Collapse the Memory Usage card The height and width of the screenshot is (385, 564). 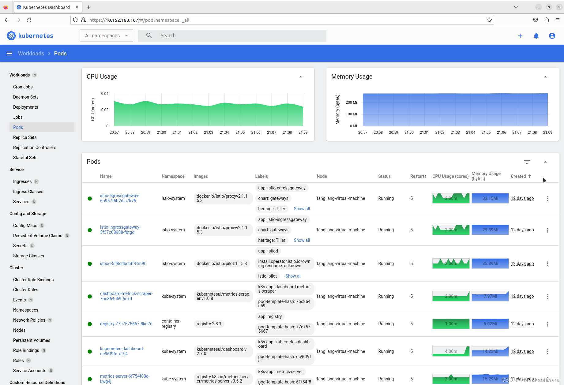[x=545, y=77]
